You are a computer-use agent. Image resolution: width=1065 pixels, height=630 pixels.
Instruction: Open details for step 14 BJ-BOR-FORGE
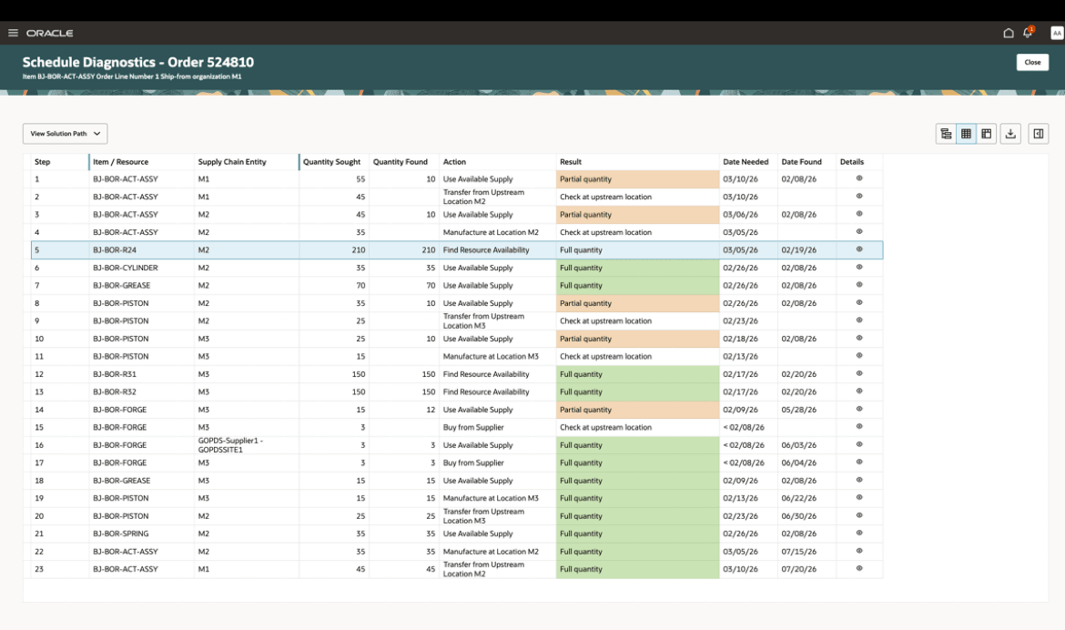click(858, 409)
